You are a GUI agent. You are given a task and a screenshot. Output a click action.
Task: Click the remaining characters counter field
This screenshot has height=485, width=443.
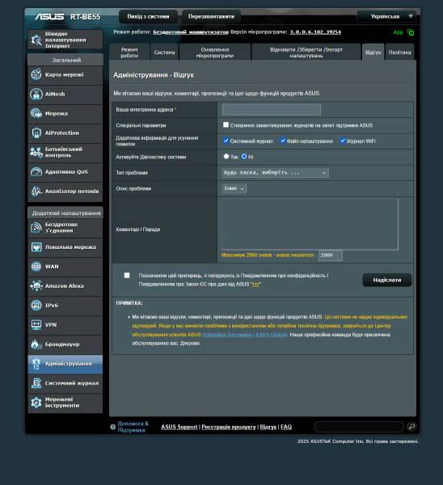tap(331, 255)
